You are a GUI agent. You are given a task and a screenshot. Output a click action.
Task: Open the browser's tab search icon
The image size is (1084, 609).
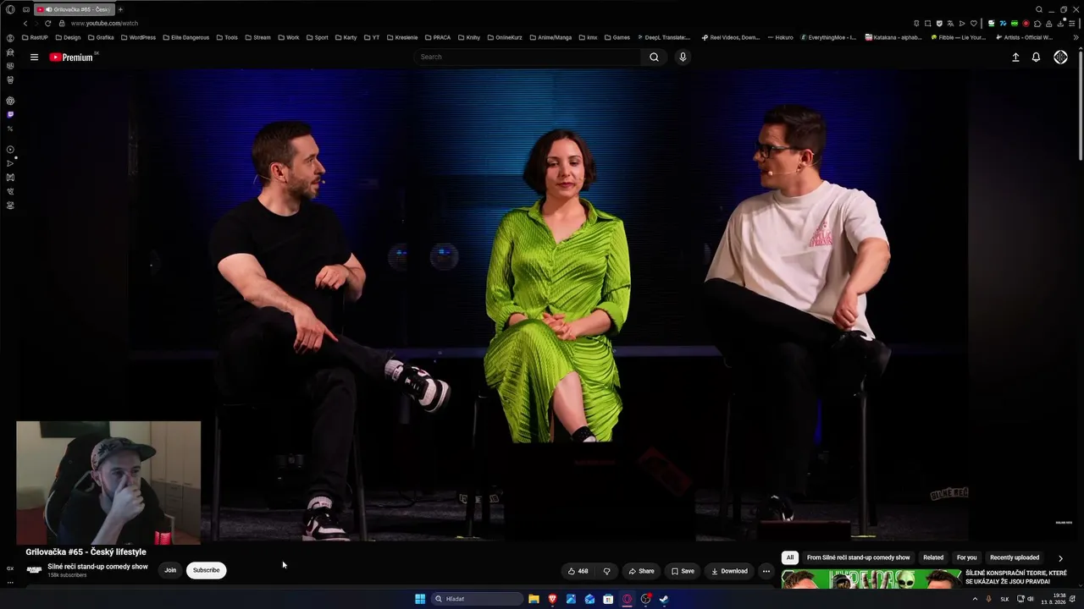tap(1039, 9)
